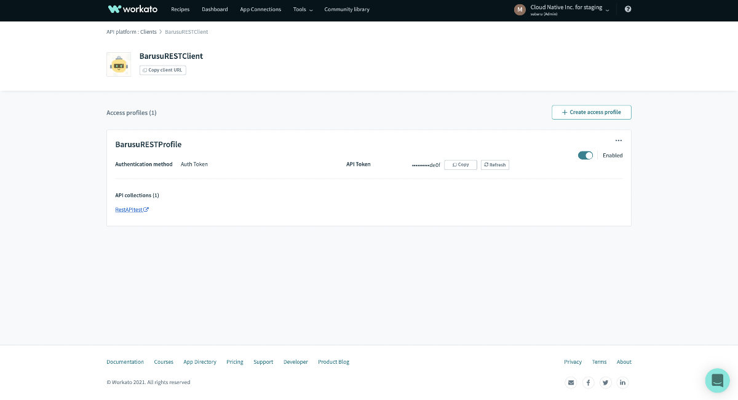Open the Twitter footer icon
Viewport: 738px width, 400px height.
click(x=606, y=382)
